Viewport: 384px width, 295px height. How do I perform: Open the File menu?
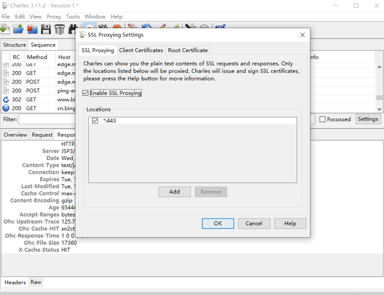(x=6, y=17)
